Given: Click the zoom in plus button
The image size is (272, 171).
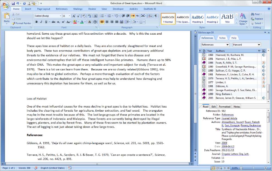Looking at the screenshot, I should click(265, 168).
